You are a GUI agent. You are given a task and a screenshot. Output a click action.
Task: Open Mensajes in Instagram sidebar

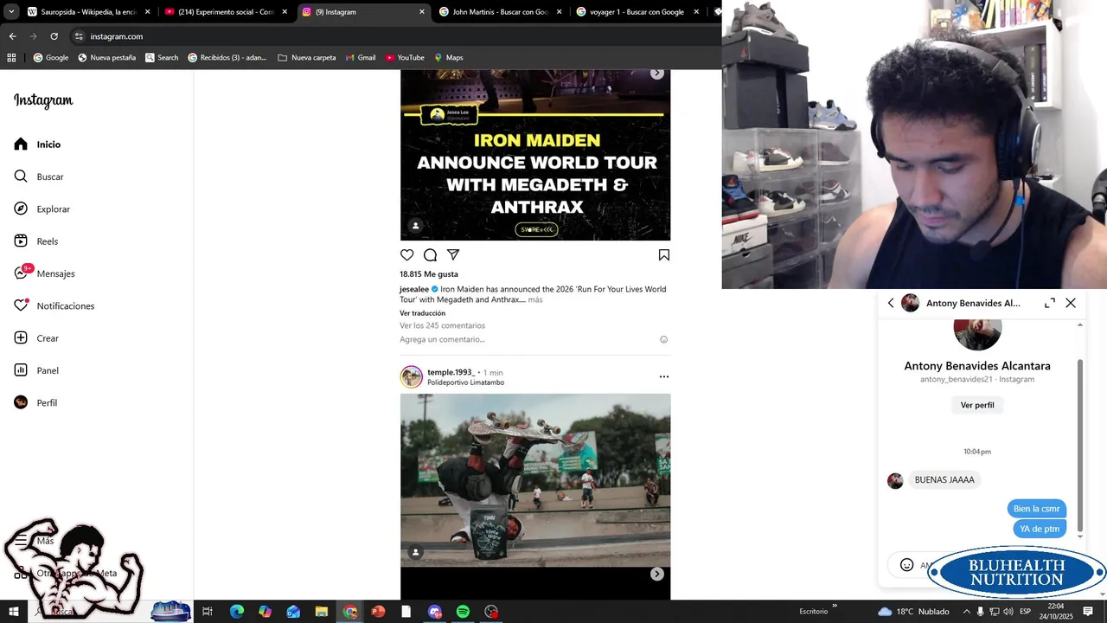[44, 273]
